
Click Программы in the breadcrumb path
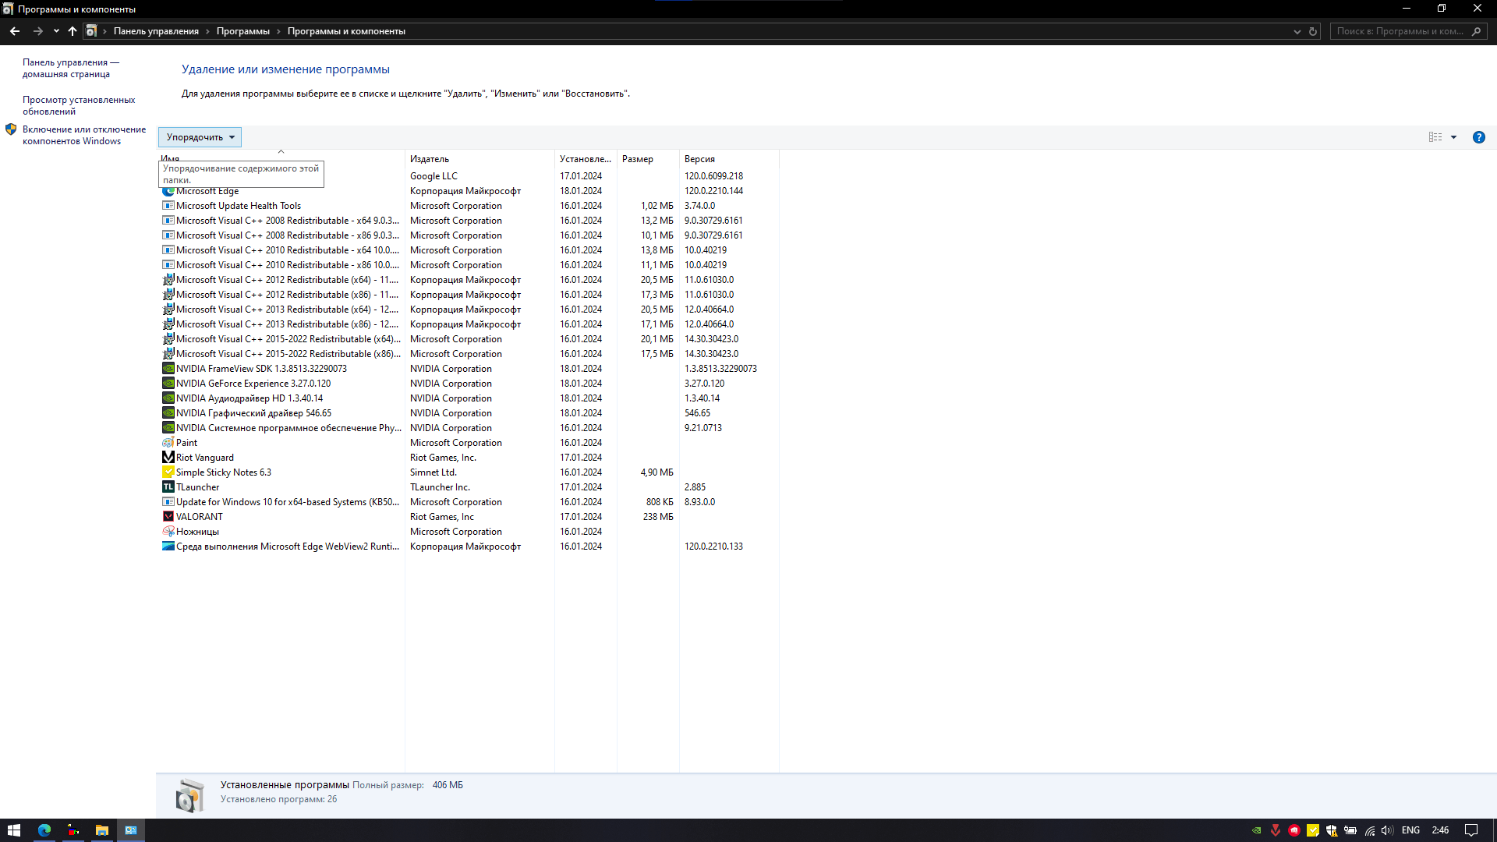pos(243,31)
